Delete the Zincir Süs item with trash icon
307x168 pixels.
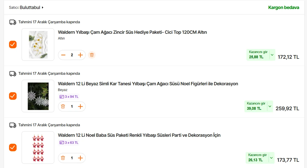[x=92, y=55]
